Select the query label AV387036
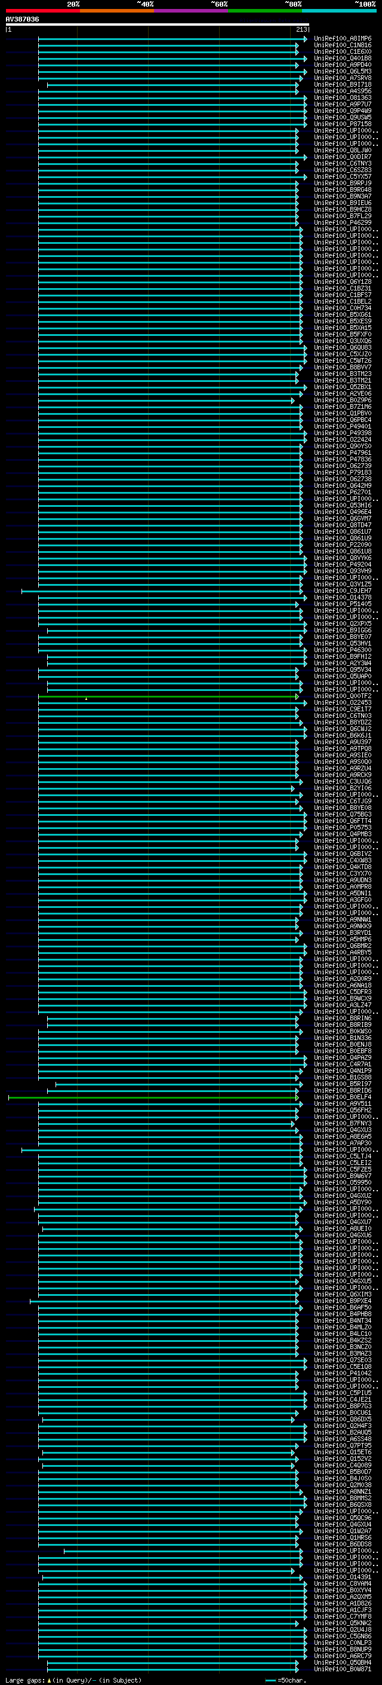Image resolution: width=382 pixels, height=1685 pixels. 22,19
